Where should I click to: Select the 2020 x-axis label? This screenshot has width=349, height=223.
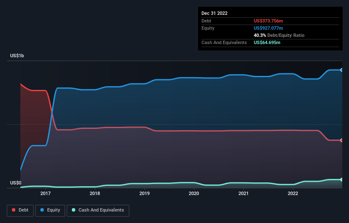(194, 193)
